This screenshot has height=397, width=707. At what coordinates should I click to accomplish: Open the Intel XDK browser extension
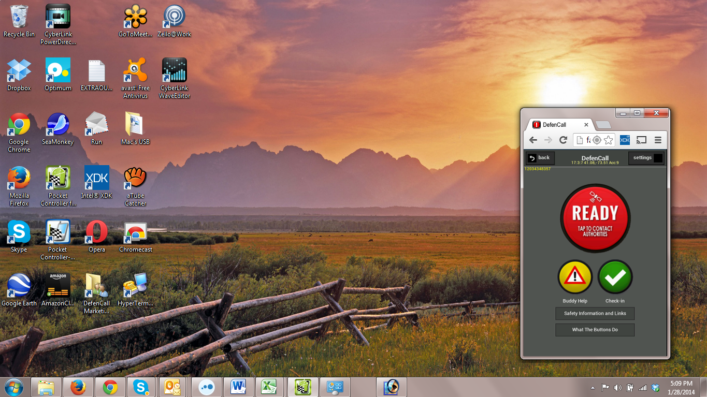coord(625,140)
